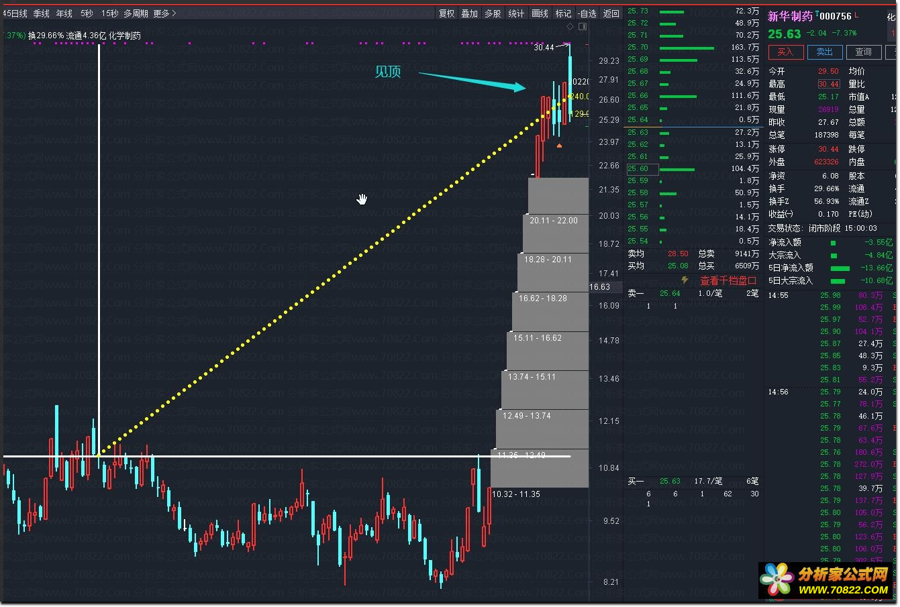
Task: Click the boxed 30.44 最高 value
Action: [828, 84]
